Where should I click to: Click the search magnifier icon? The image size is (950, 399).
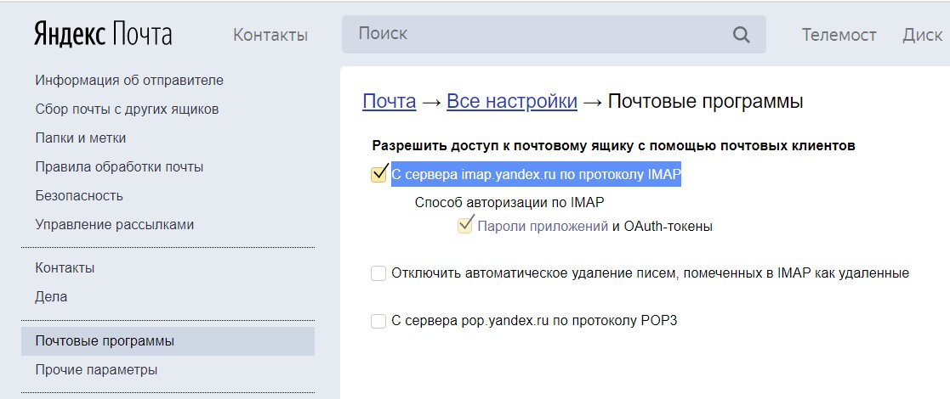point(741,35)
